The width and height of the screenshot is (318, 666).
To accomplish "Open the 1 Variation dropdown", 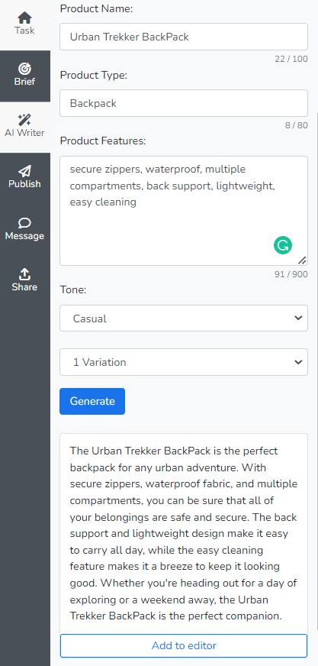I will pyautogui.click(x=184, y=362).
